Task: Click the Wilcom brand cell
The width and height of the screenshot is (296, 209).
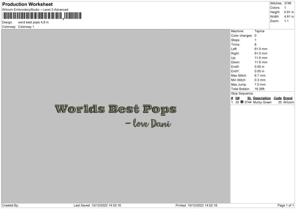Action: pyautogui.click(x=289, y=102)
